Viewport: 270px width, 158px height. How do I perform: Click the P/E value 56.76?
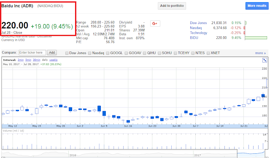coord(110,42)
